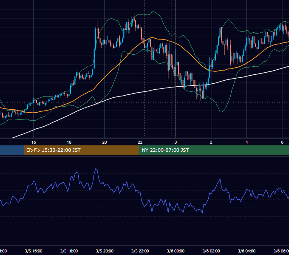Click the 22 hour label on the chart axis
This screenshot has height=255, width=289.
click(140, 142)
